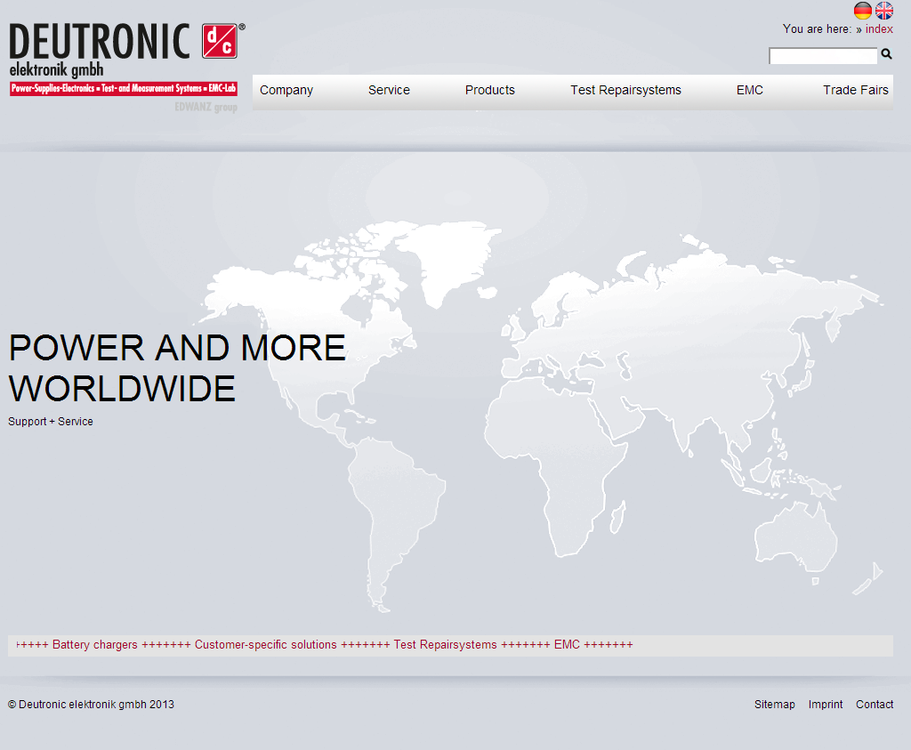
Task: Switch site language to English UK flag
Action: coord(884,11)
